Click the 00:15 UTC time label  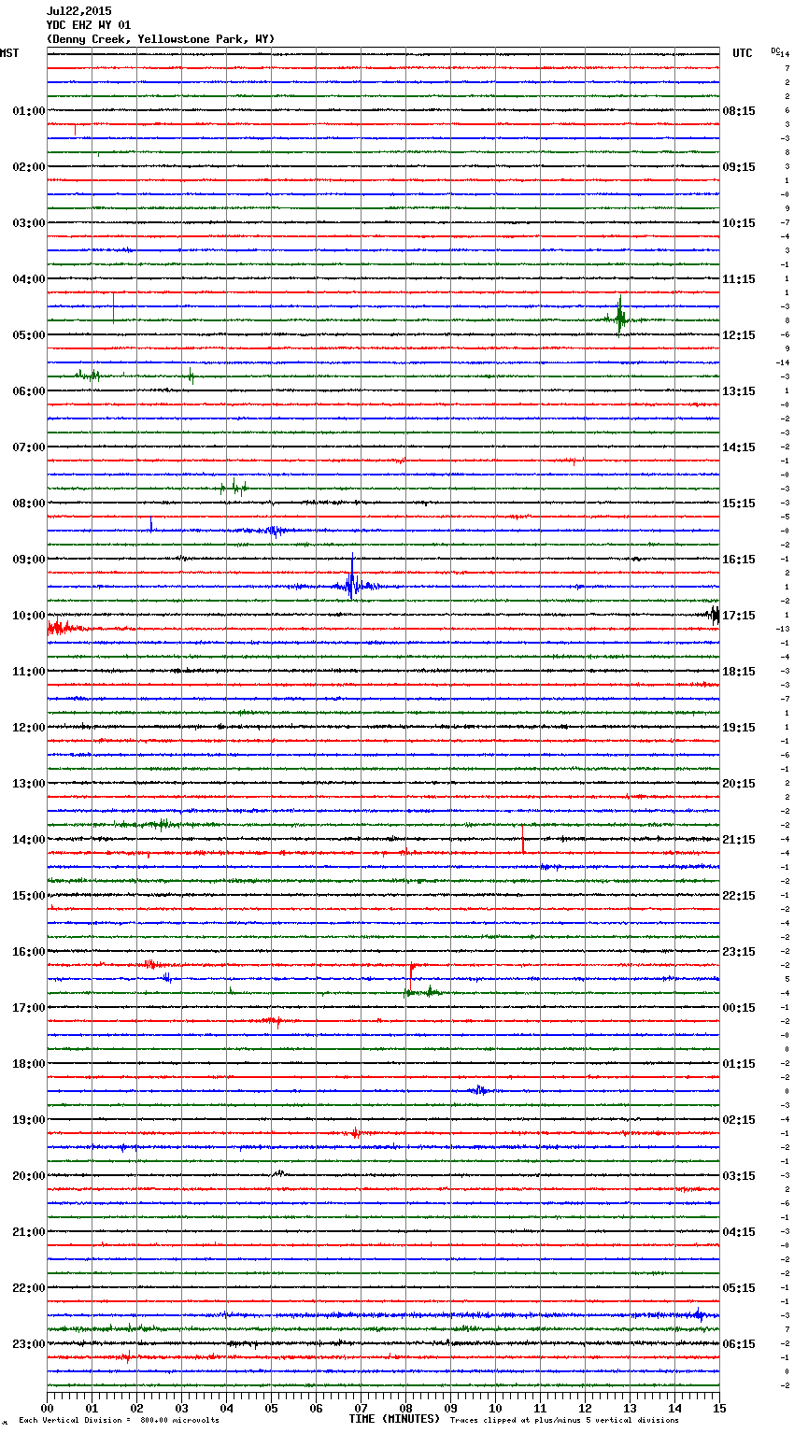(739, 1008)
